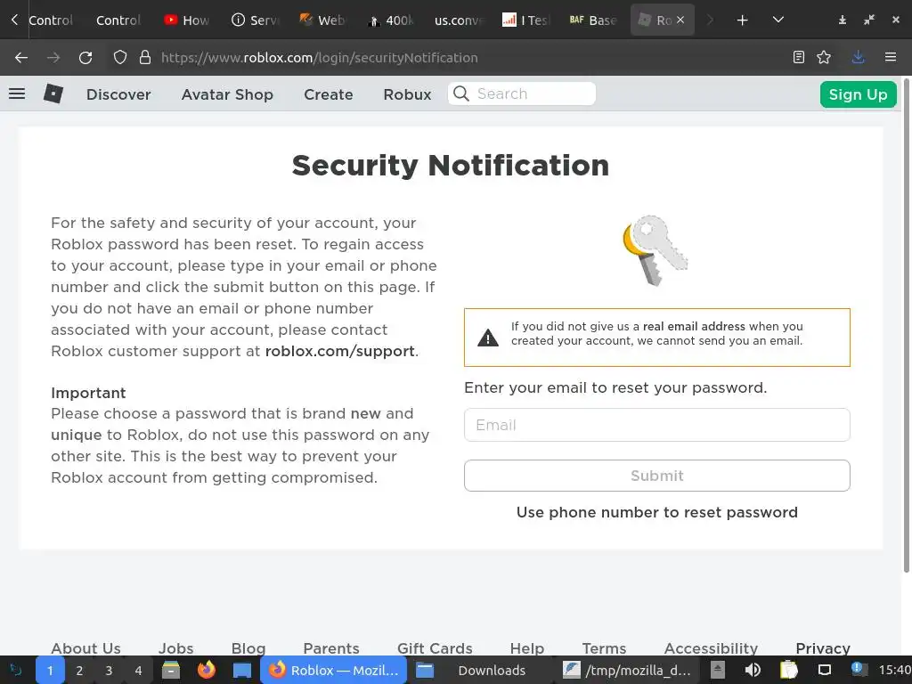Expand the list all tabs dropdown arrow
912x684 pixels.
pyautogui.click(x=778, y=20)
